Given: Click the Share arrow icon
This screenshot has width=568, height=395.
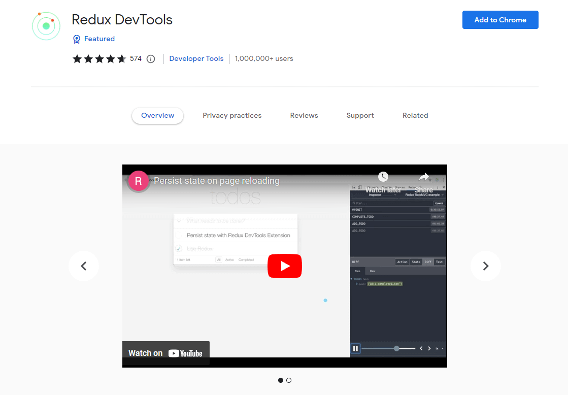Looking at the screenshot, I should click(424, 177).
